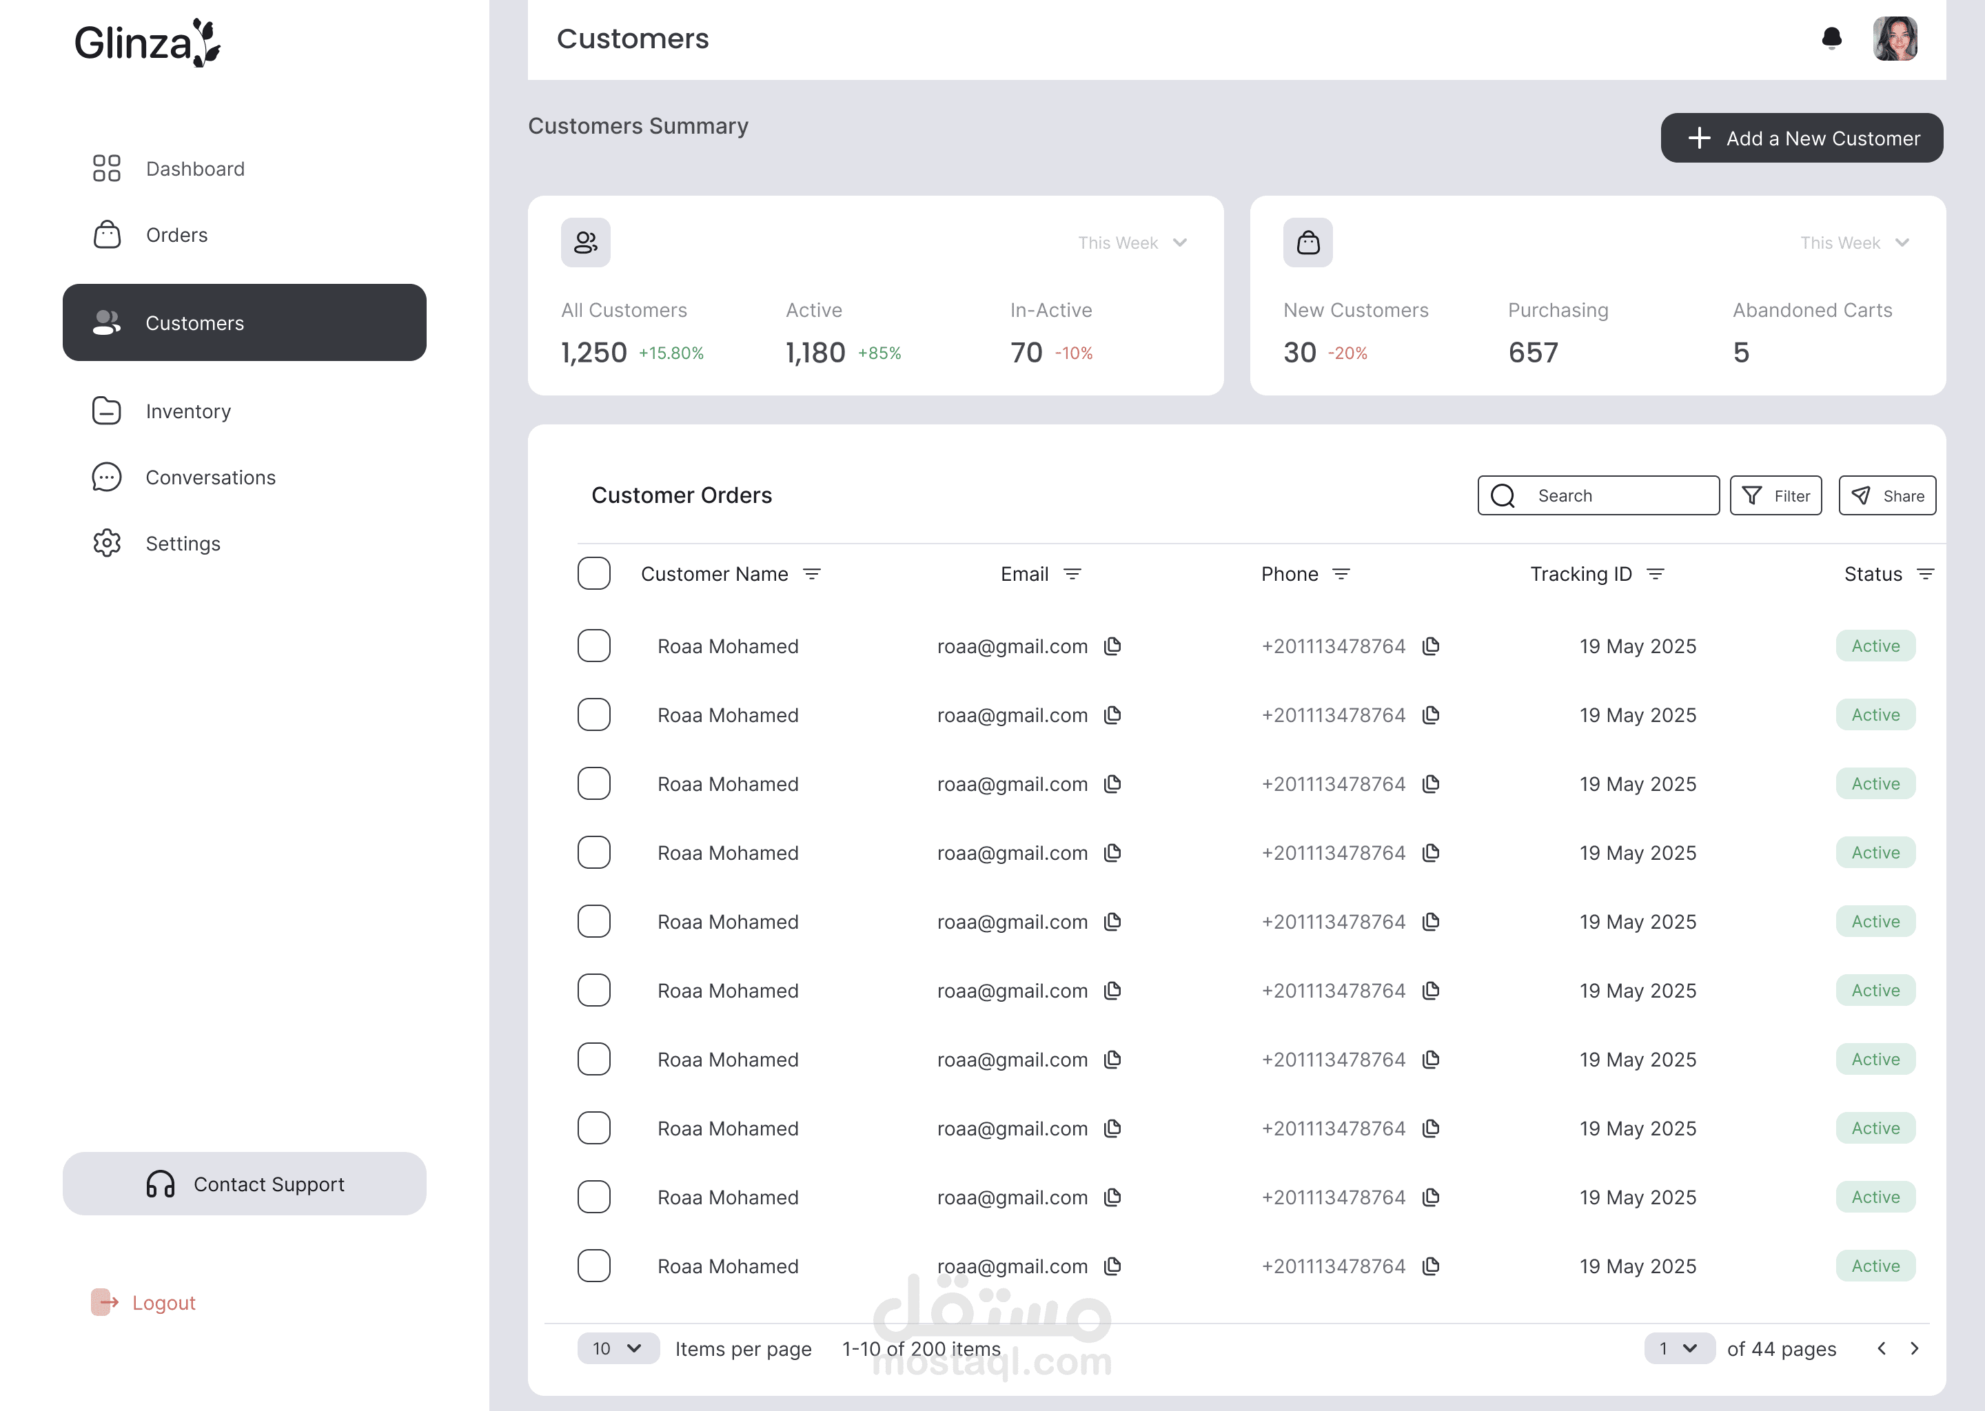The image size is (1985, 1411).
Task: Sort by Customer Name column icon
Action: [811, 575]
